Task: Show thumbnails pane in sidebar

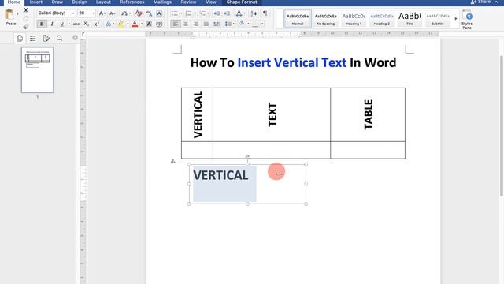Action: pos(20,39)
